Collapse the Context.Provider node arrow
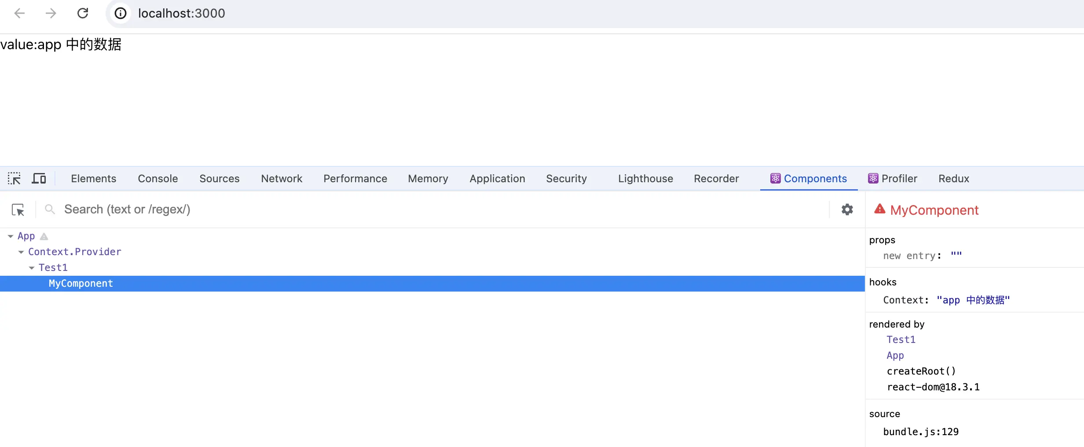Screen dimensions: 1084x447 tap(21, 252)
